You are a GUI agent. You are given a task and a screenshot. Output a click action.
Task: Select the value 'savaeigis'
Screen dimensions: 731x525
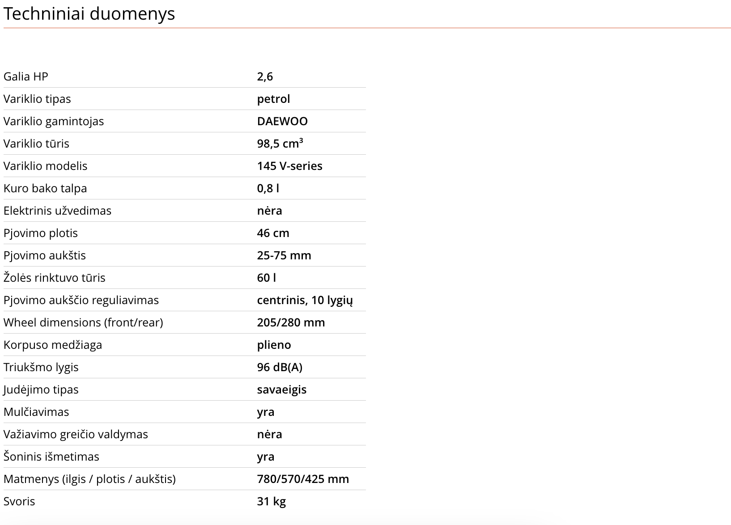coord(282,390)
